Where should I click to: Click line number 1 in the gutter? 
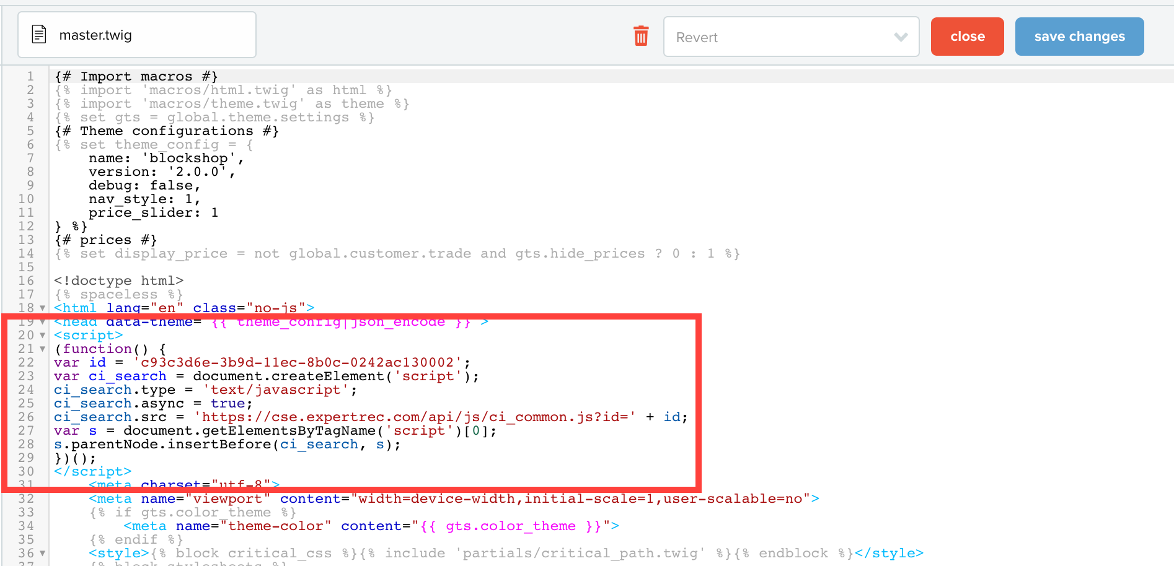pyautogui.click(x=30, y=76)
